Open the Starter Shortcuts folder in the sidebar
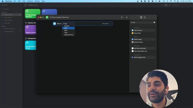 [x=11, y=29]
